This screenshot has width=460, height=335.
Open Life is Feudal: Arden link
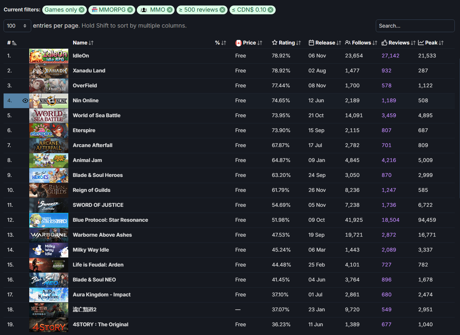(98, 265)
